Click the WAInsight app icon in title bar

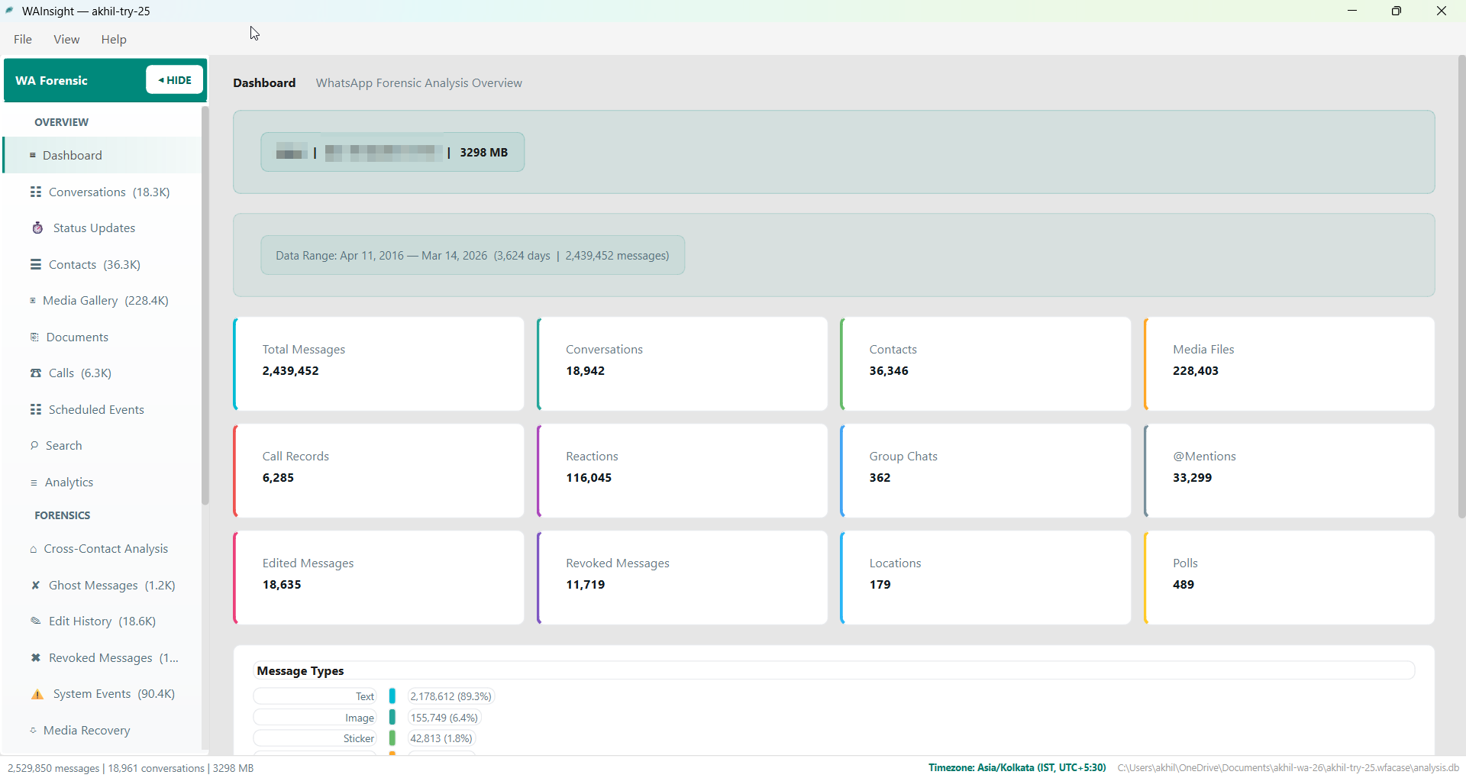10,11
